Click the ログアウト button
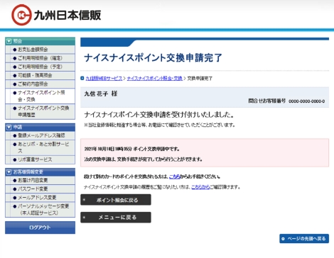Image resolution: width=334 pixels, height=258 pixels. click(x=40, y=228)
